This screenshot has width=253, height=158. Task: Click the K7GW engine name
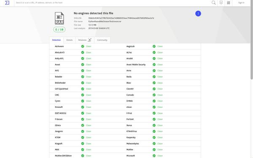click(x=58, y=137)
